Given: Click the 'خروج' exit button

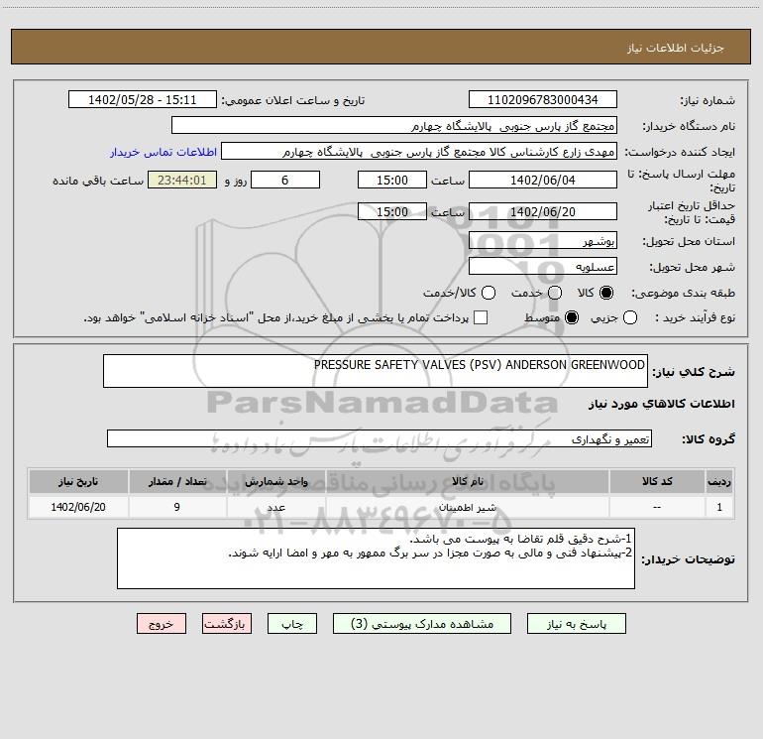Looking at the screenshot, I should 161,624.
